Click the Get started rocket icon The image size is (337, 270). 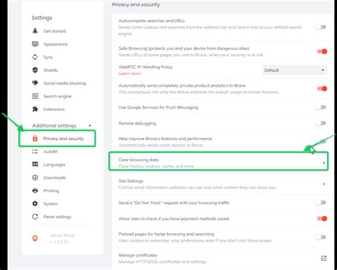[35, 31]
